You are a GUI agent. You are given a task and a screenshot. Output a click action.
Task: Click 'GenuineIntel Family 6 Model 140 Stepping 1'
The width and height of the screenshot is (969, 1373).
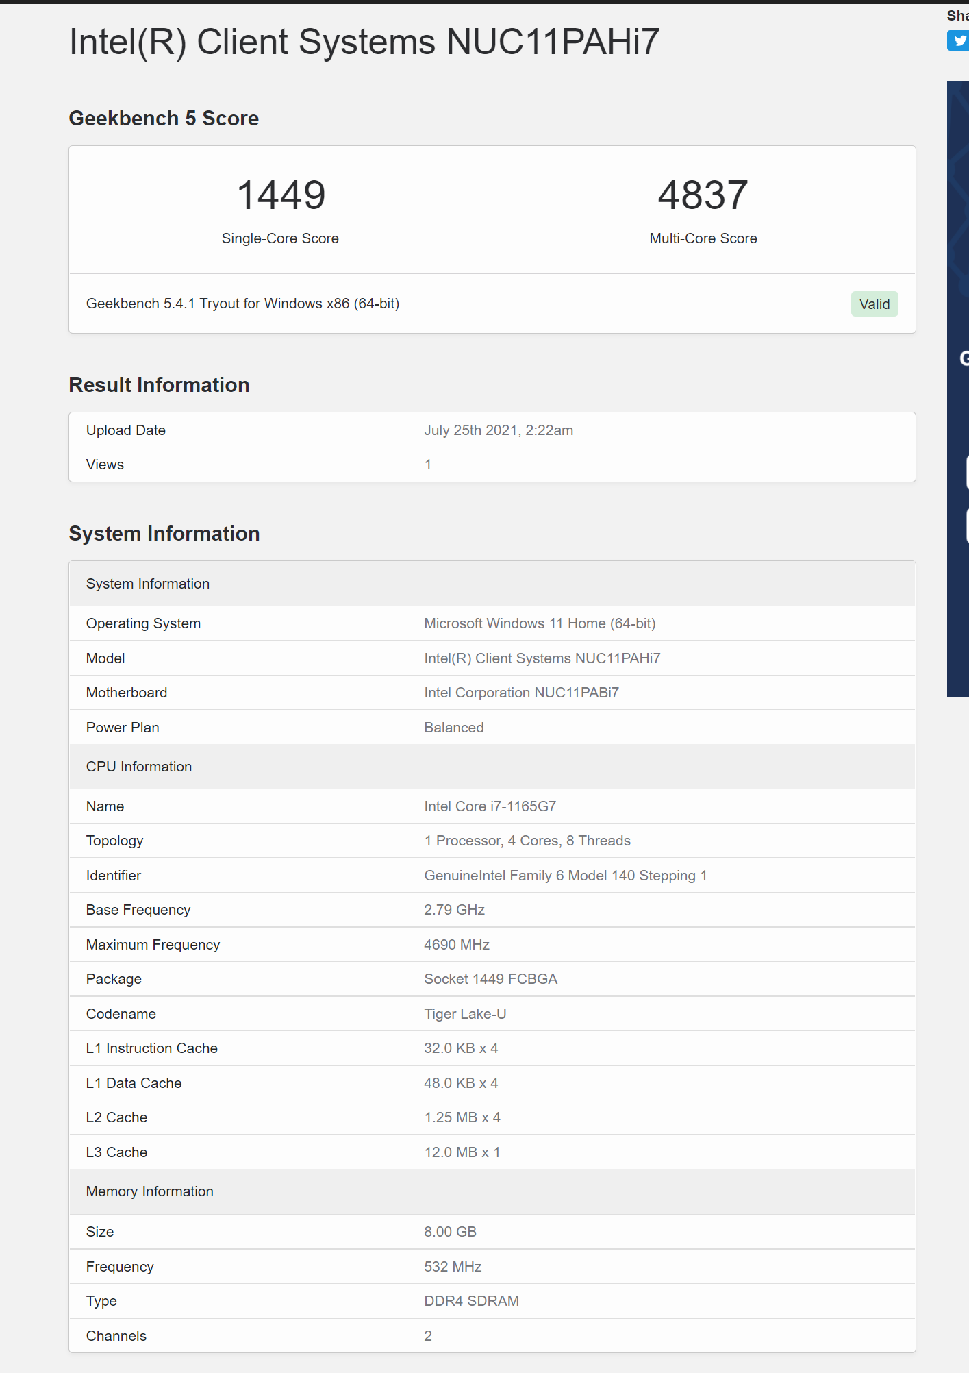pyautogui.click(x=566, y=876)
